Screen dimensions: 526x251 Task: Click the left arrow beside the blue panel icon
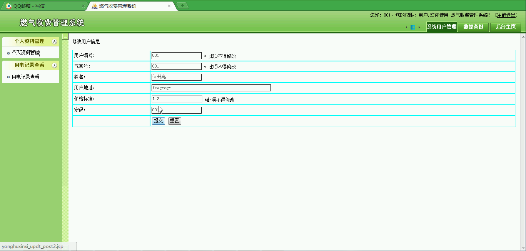(407, 27)
